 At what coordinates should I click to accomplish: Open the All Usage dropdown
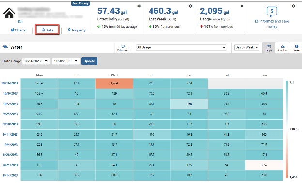click(x=181, y=47)
